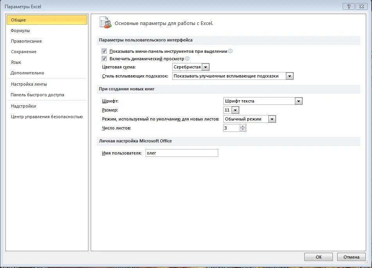Click the info icon next to mini-toolbar option
The image size is (372, 268).
[230, 51]
